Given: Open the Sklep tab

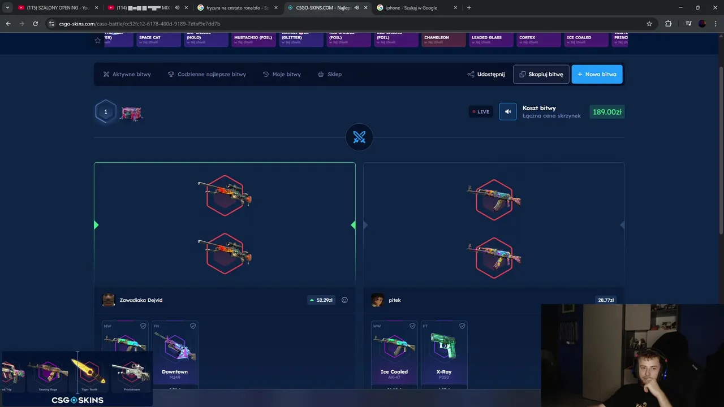Looking at the screenshot, I should pyautogui.click(x=330, y=74).
